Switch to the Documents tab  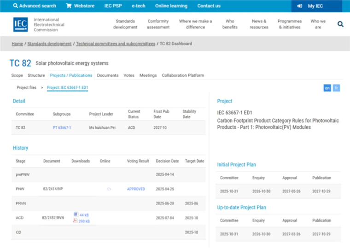tap(108, 75)
